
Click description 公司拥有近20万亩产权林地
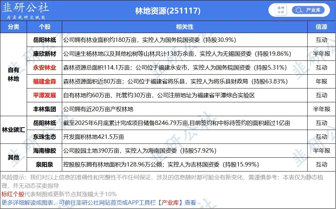tap(98, 109)
